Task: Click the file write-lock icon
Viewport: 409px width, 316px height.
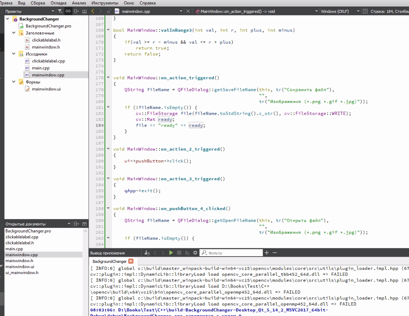Action: click(x=109, y=11)
